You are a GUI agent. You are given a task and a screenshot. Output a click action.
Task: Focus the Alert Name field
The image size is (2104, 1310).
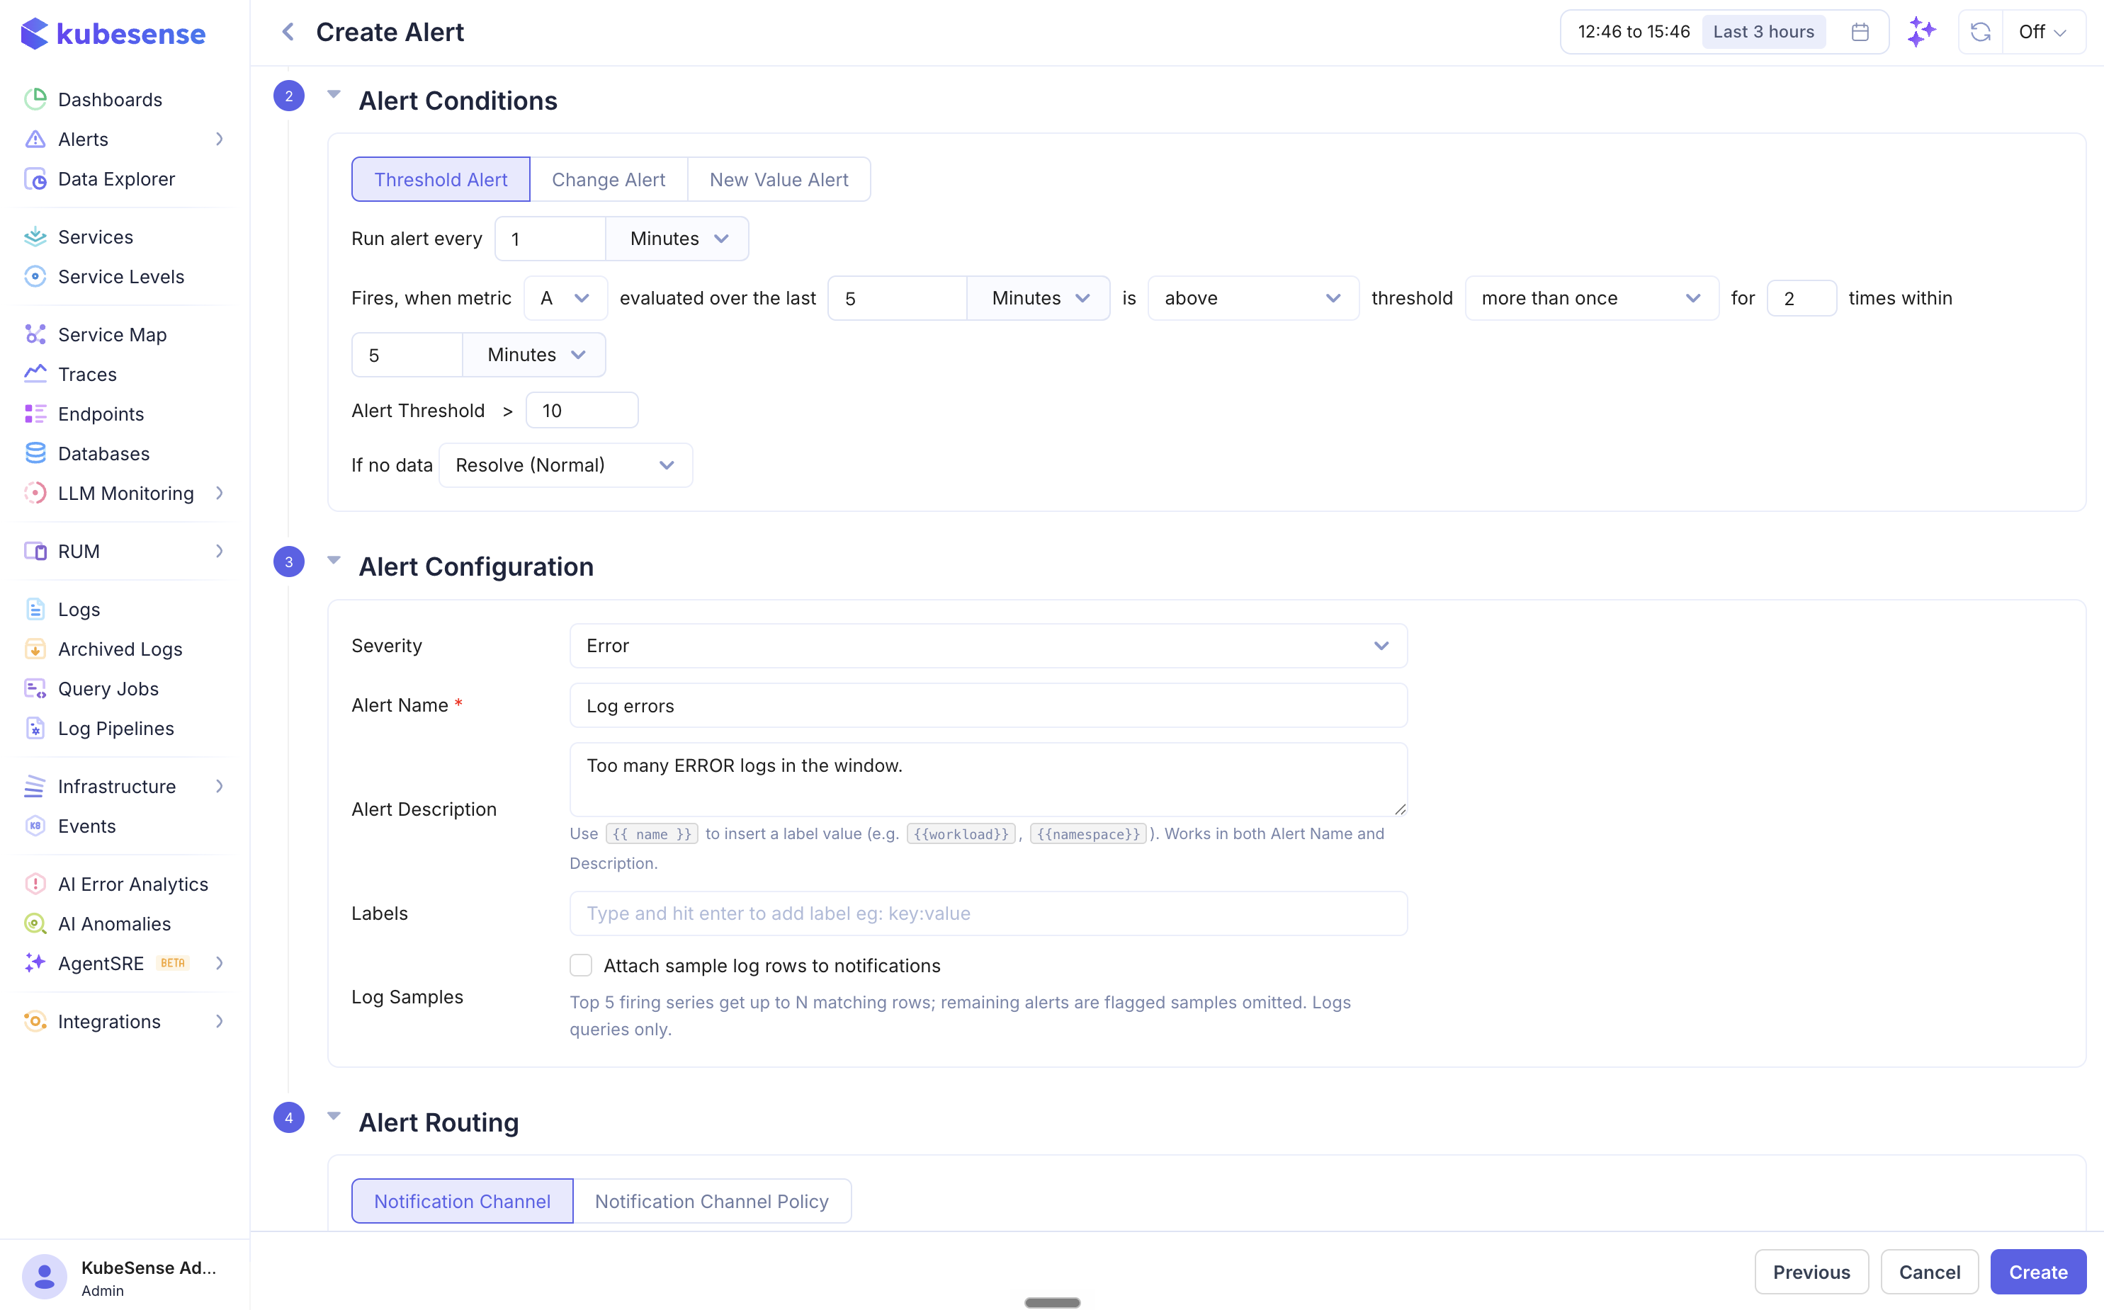988,705
